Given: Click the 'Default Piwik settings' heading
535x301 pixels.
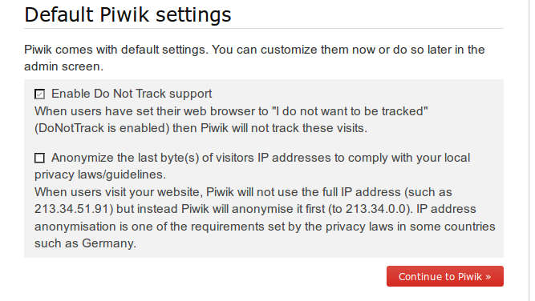Looking at the screenshot, I should tap(128, 14).
